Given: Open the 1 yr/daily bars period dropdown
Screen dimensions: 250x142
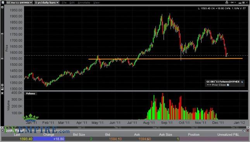Looking at the screenshot, I should coord(47,3).
